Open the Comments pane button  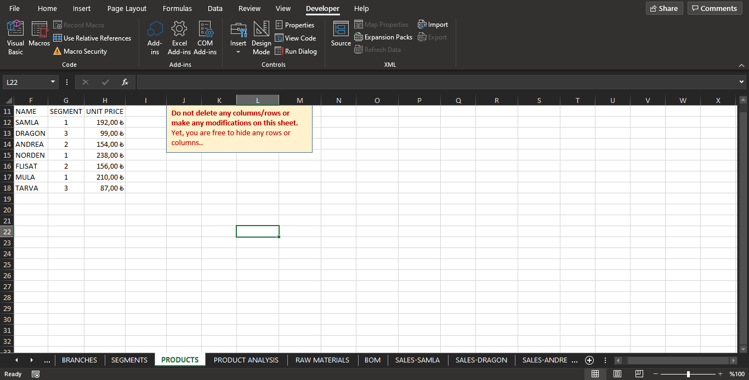[x=714, y=8]
